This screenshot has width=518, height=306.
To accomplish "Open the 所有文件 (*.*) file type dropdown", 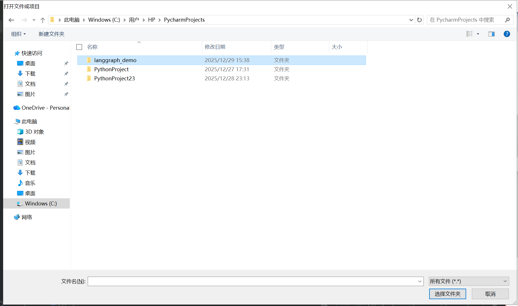I will pyautogui.click(x=469, y=281).
